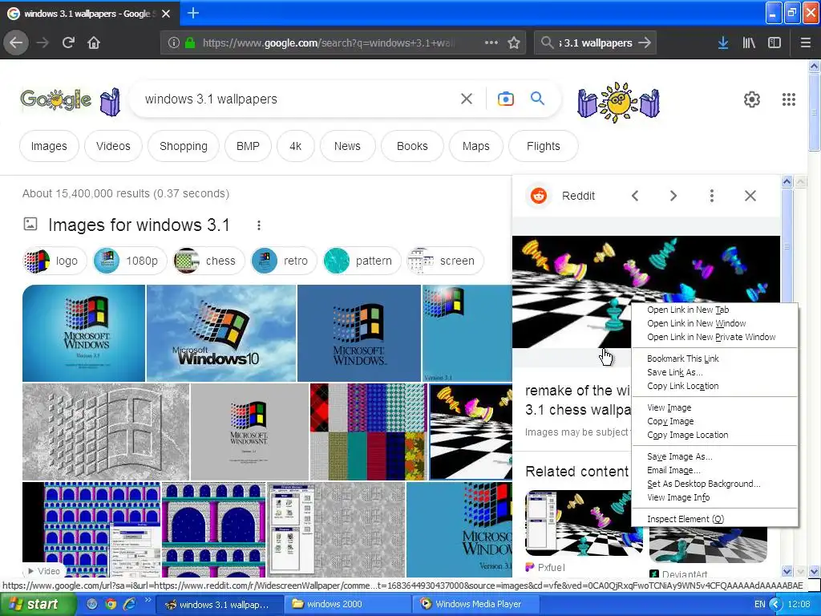Search by image with camera icon
This screenshot has height=616, width=821.
tap(505, 99)
